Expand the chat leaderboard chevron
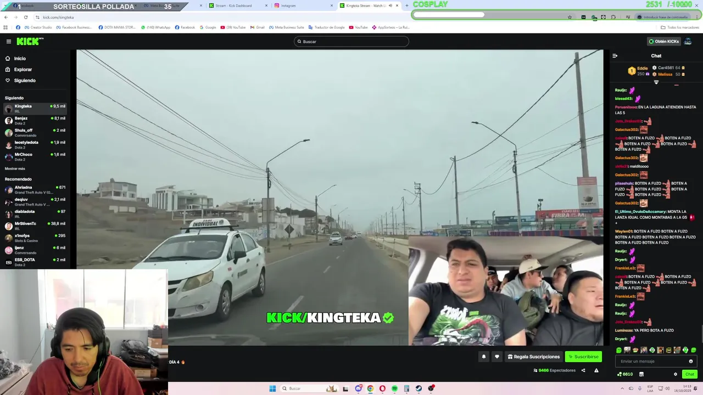The height and width of the screenshot is (395, 703). pyautogui.click(x=656, y=82)
